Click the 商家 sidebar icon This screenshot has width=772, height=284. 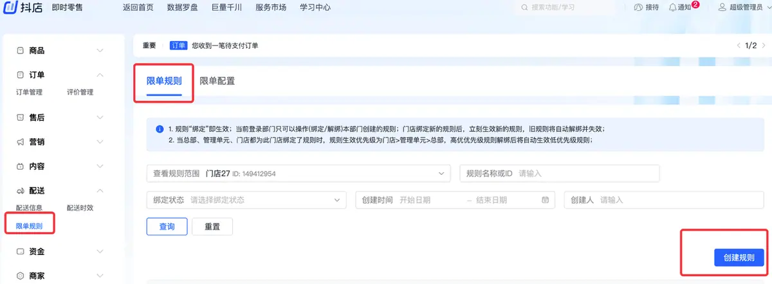[21, 276]
